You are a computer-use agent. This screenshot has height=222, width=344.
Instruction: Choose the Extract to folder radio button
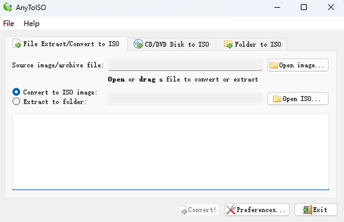[16, 101]
